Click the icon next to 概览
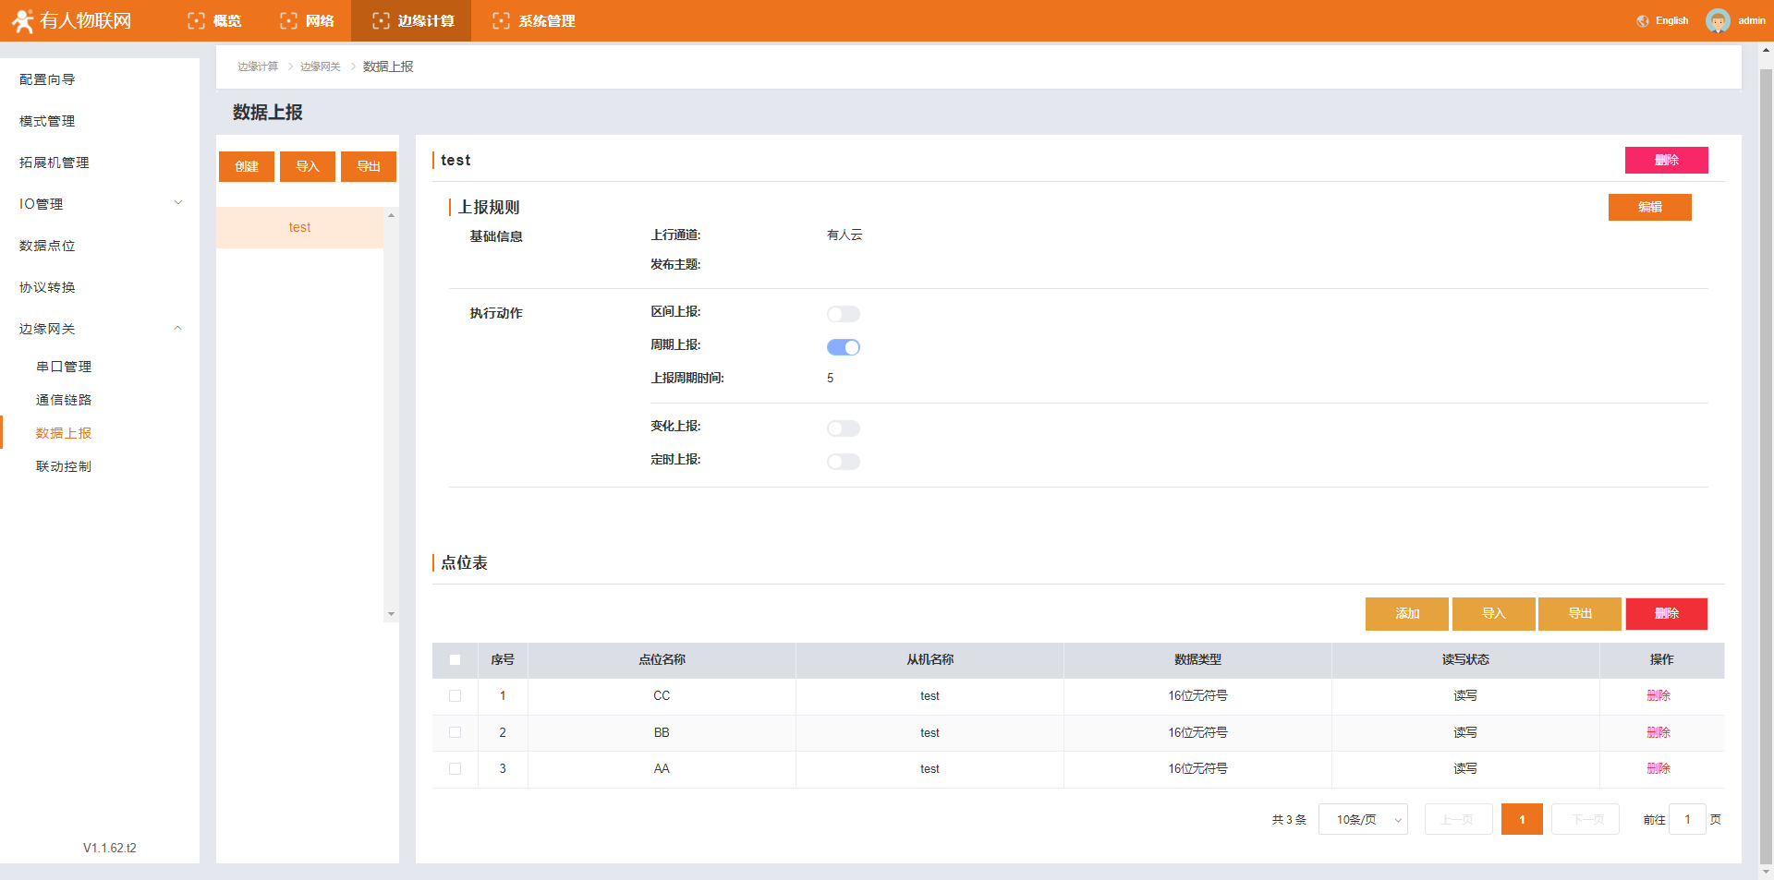This screenshot has width=1774, height=880. tap(196, 21)
